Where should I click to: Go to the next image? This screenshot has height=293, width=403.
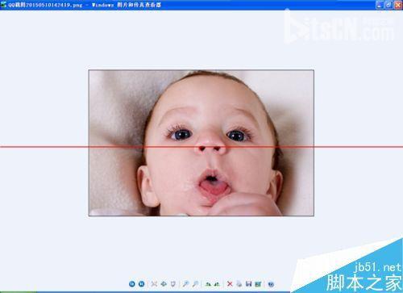click(142, 284)
